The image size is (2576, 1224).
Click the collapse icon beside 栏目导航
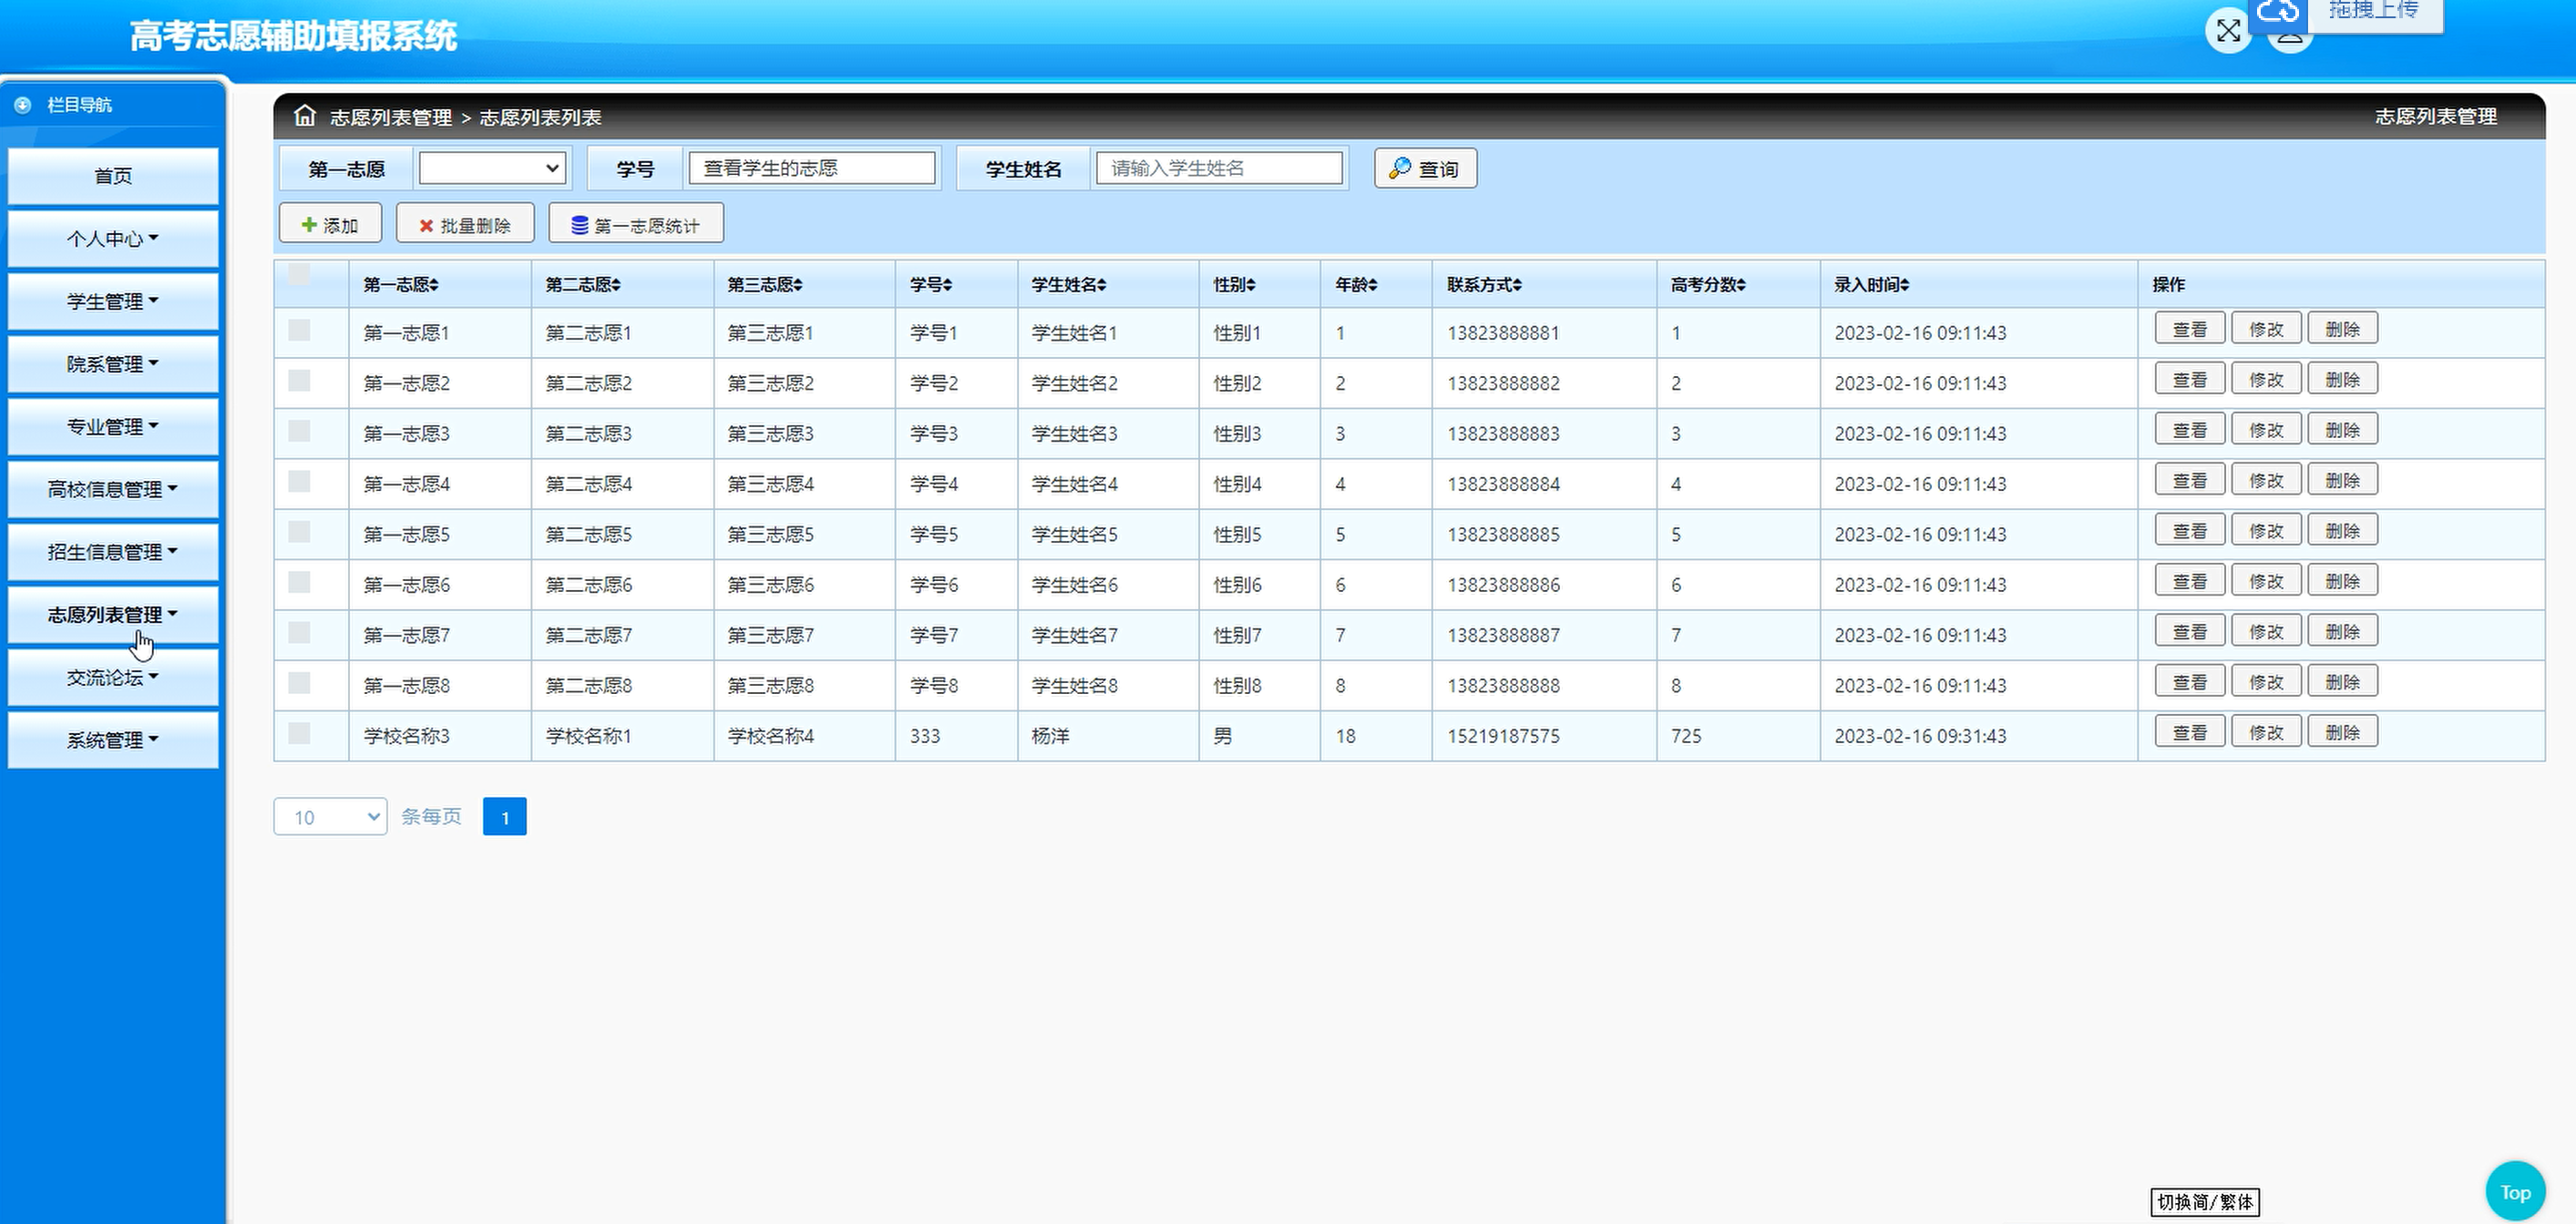23,105
